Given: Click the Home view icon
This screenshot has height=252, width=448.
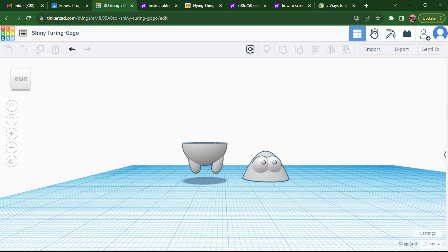Looking at the screenshot, I should pos(11,106).
